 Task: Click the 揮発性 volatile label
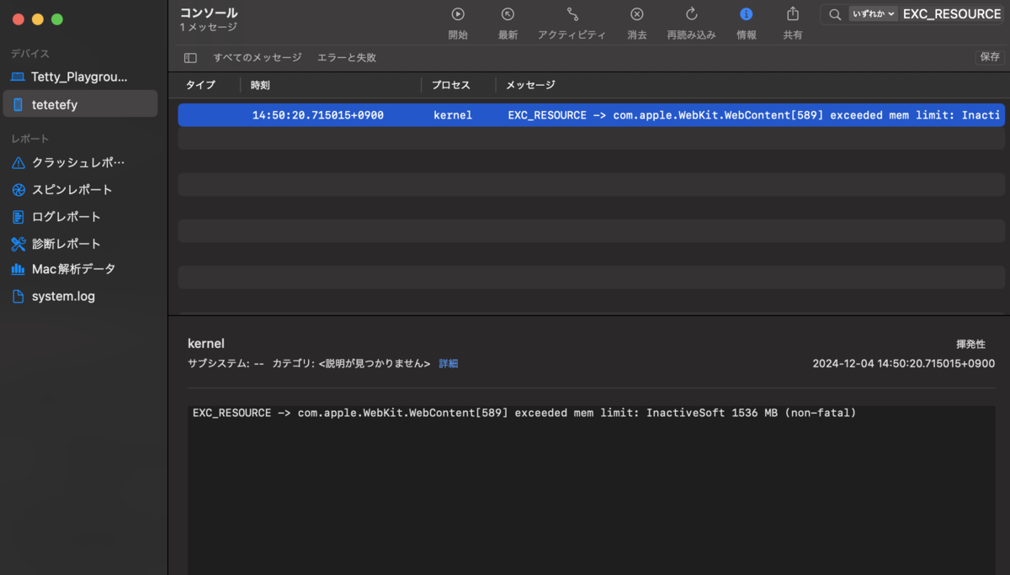[x=970, y=344]
